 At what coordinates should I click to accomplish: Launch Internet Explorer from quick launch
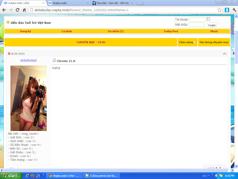pyautogui.click(x=27, y=175)
